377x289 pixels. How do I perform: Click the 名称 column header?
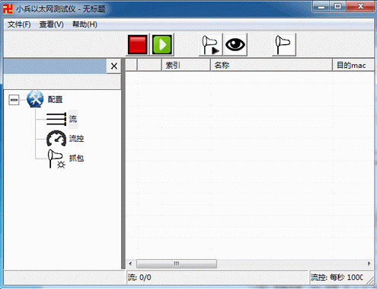coord(271,65)
